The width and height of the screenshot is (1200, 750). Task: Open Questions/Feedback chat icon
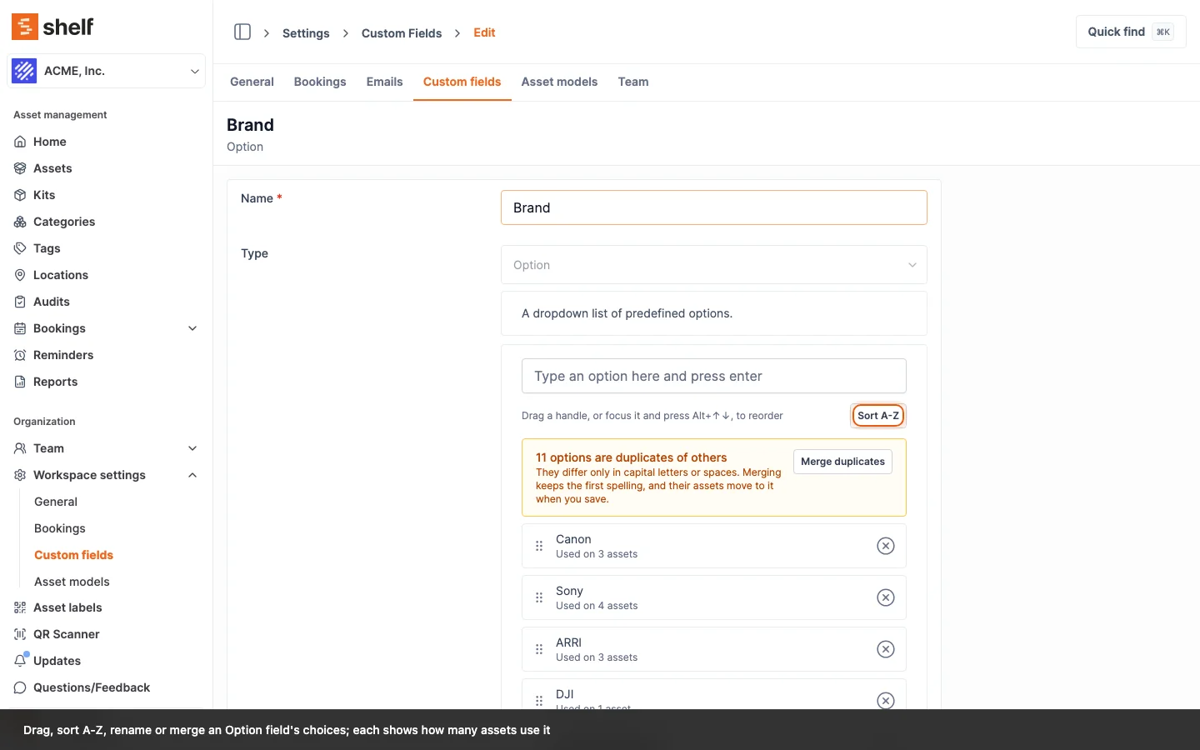(20, 687)
